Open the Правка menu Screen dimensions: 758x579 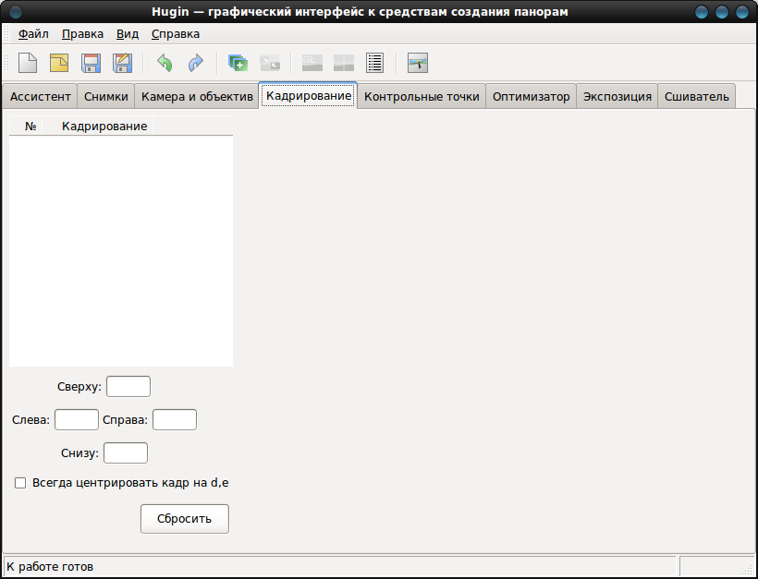[x=82, y=34]
